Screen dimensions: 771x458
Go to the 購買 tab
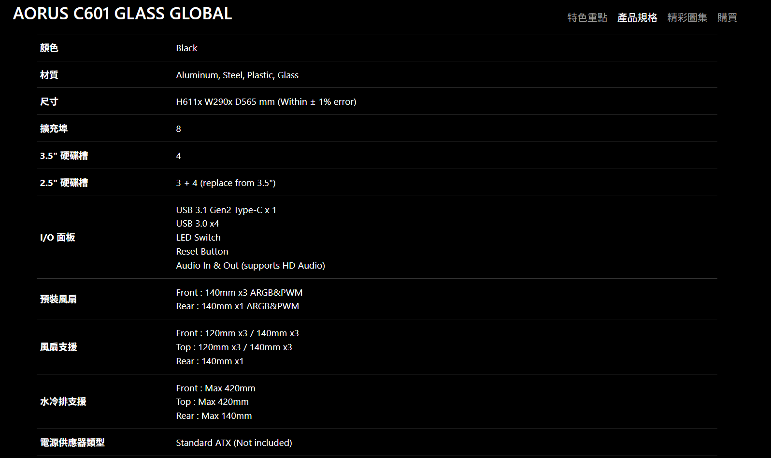pyautogui.click(x=727, y=18)
